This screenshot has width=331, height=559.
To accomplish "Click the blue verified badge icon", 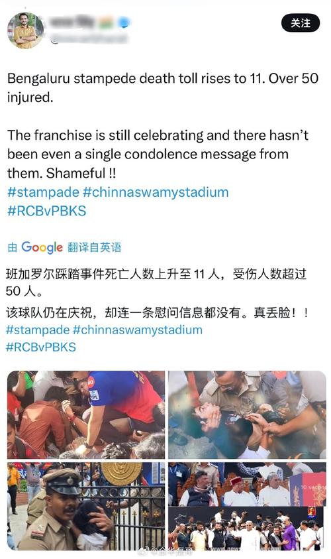I will [124, 23].
